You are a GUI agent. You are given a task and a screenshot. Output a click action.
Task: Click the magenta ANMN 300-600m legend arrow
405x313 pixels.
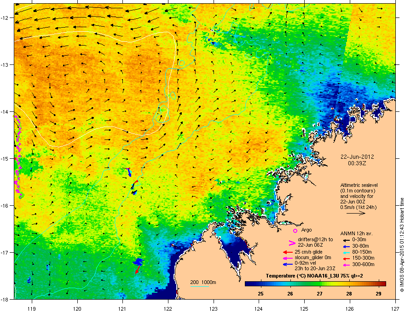tap(347, 265)
